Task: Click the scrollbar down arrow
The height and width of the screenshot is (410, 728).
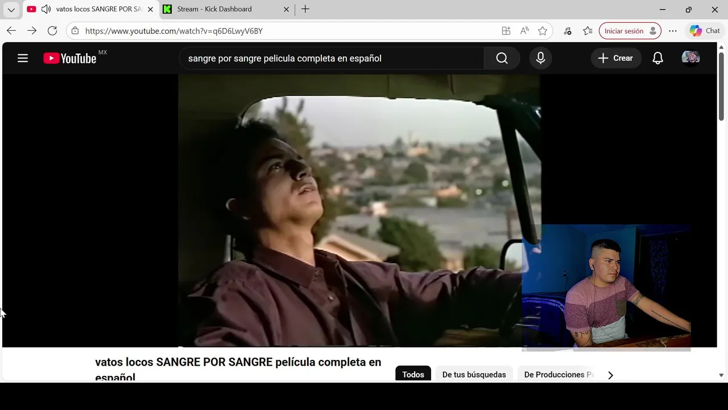Action: (721, 376)
